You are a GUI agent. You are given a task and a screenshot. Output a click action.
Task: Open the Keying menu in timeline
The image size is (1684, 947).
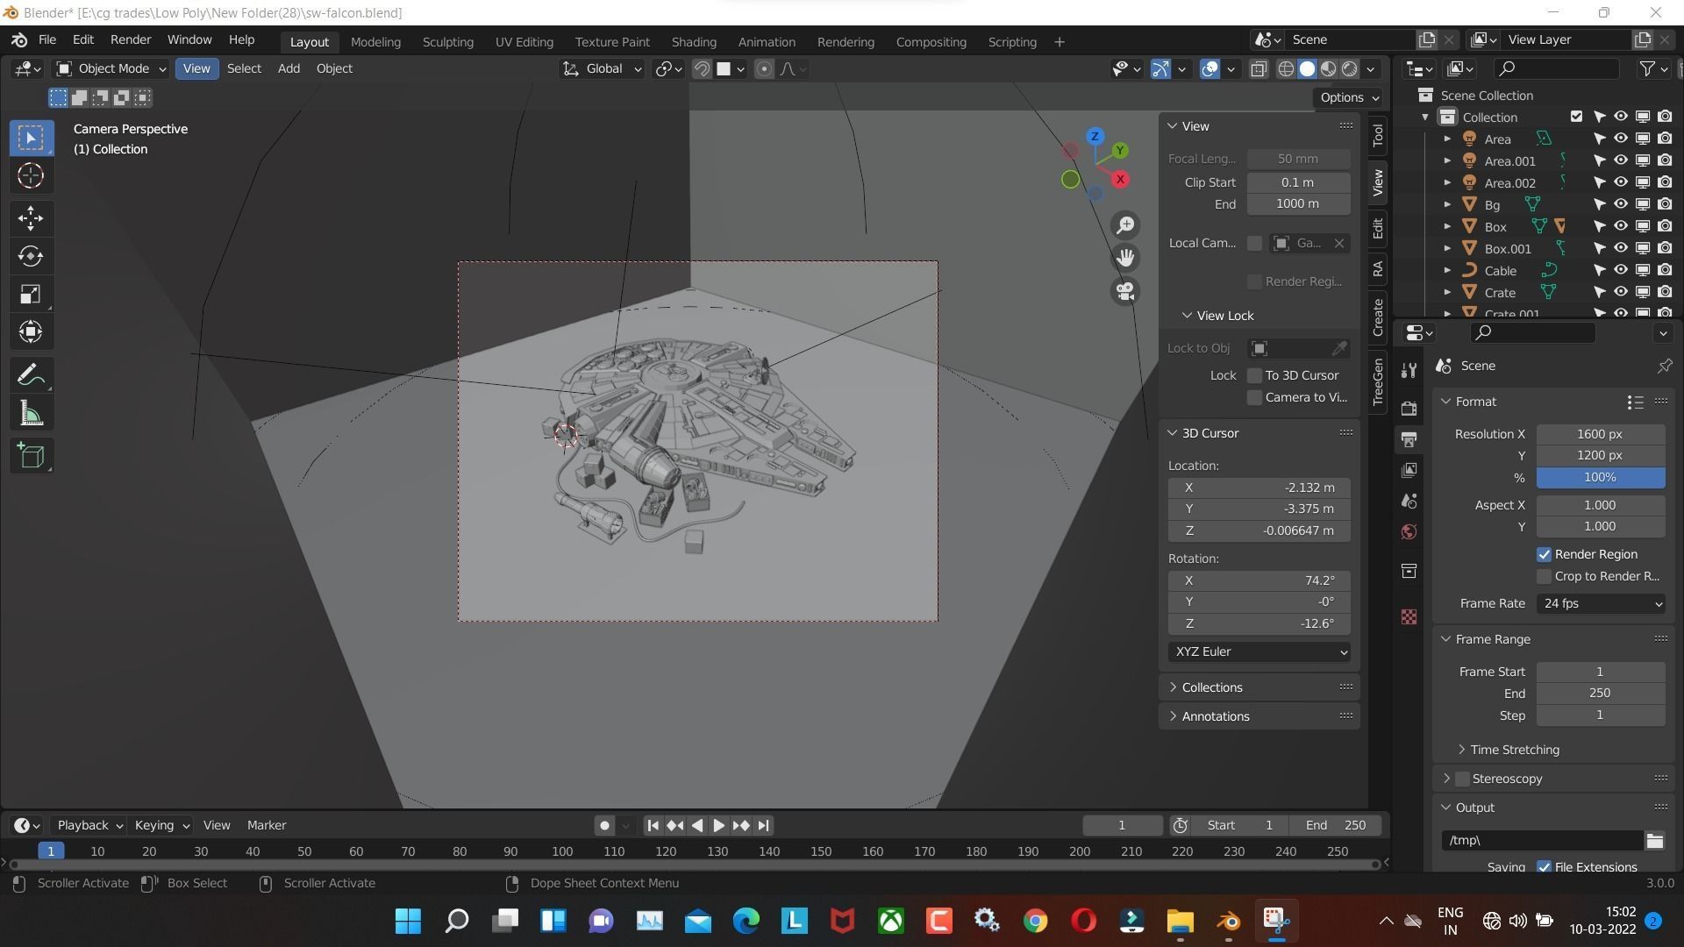(x=161, y=825)
